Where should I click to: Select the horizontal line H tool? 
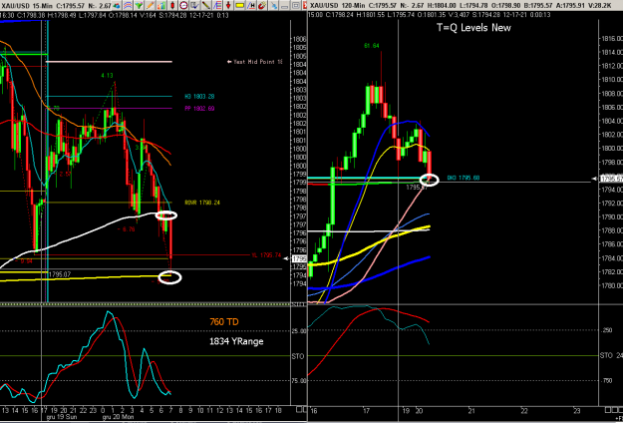[x=251, y=6]
